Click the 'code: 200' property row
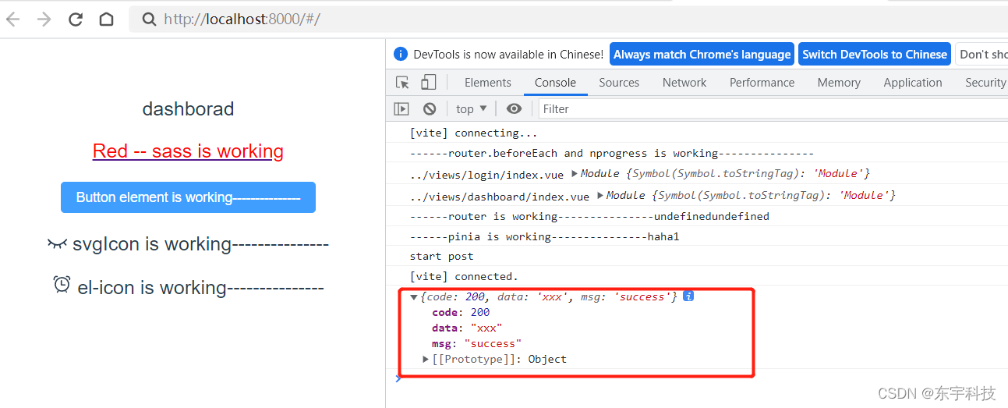The image size is (1008, 408). tap(461, 312)
